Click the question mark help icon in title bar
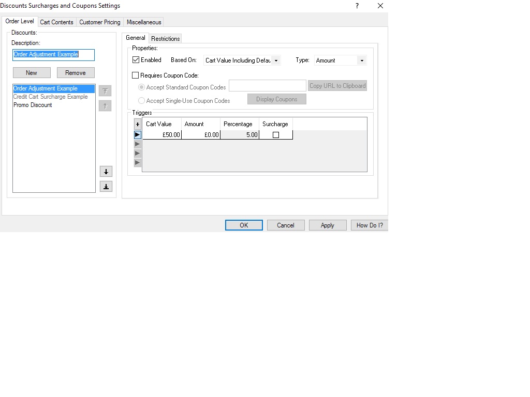Image resolution: width=530 pixels, height=397 pixels. [357, 6]
